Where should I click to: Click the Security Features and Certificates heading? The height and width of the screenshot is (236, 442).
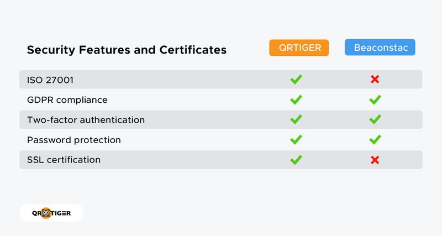(x=127, y=50)
